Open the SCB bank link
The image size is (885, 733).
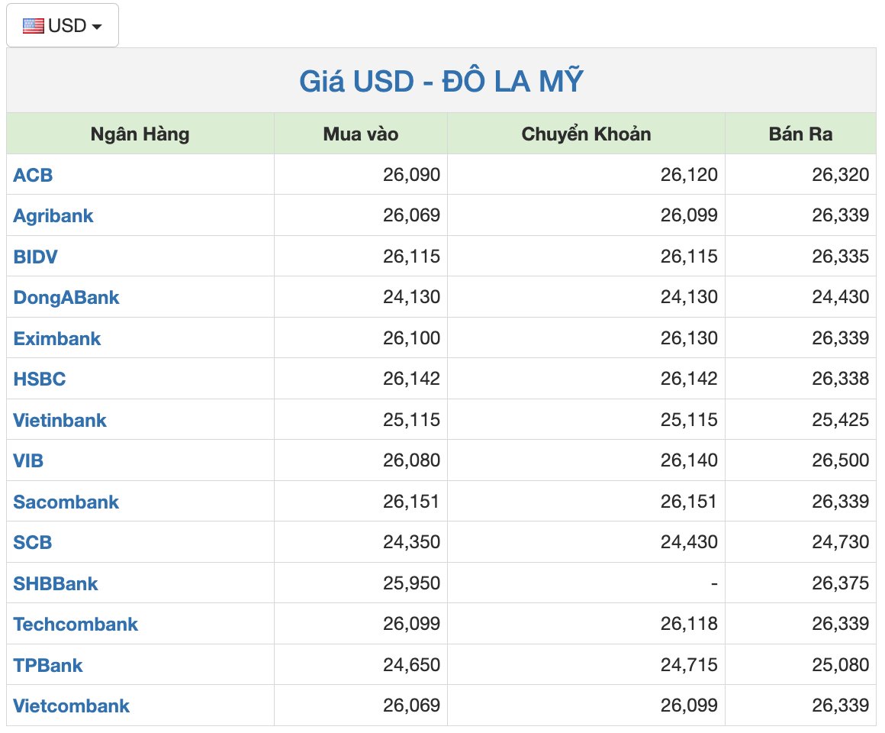click(32, 543)
